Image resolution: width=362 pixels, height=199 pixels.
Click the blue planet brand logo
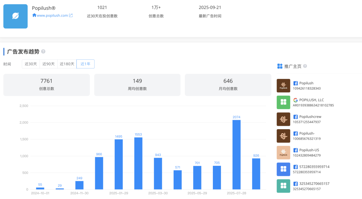pos(15,16)
